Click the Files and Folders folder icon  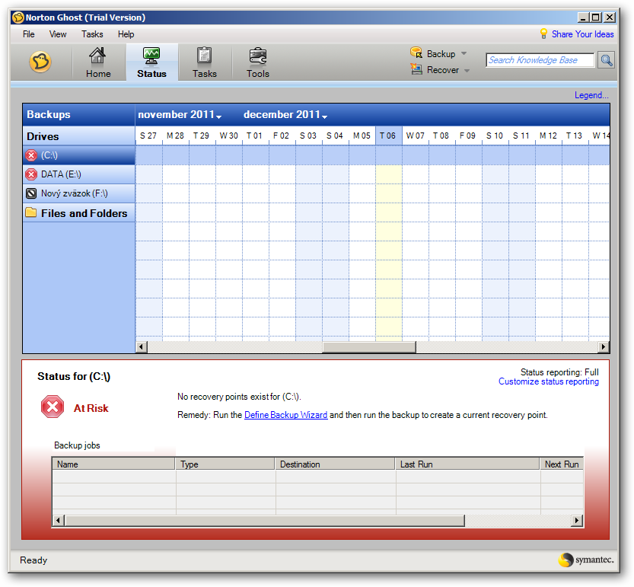click(x=31, y=212)
